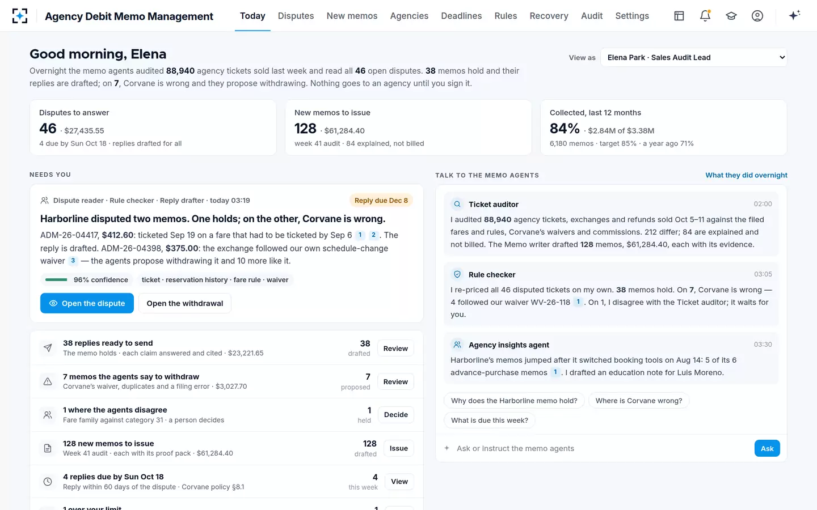Click the Ticket auditor search icon
Image resolution: width=817 pixels, height=510 pixels.
pos(457,204)
